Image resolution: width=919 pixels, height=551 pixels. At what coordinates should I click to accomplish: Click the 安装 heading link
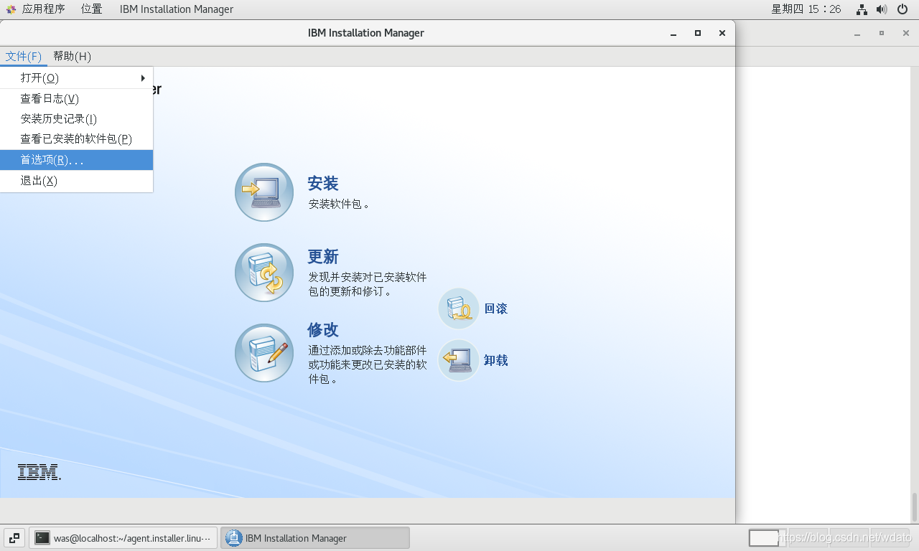tap(323, 184)
